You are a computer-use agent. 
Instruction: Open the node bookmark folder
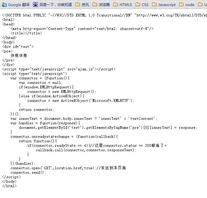[187, 4]
